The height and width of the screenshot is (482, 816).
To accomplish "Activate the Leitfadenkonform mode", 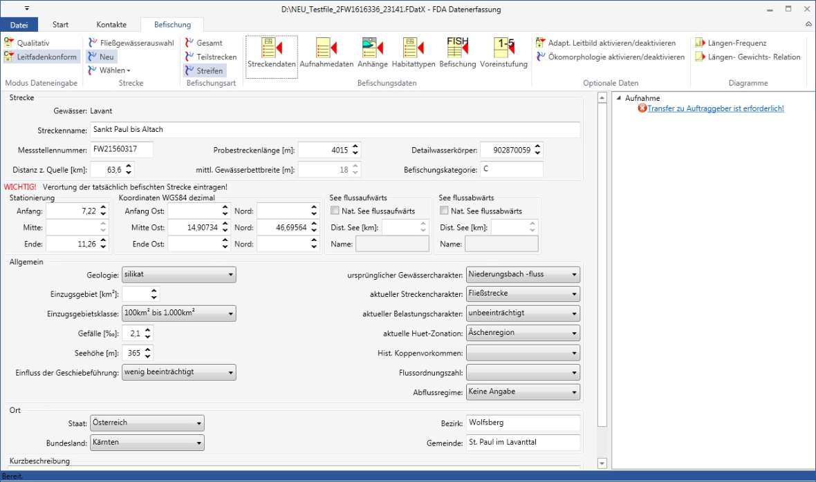I will [x=41, y=57].
